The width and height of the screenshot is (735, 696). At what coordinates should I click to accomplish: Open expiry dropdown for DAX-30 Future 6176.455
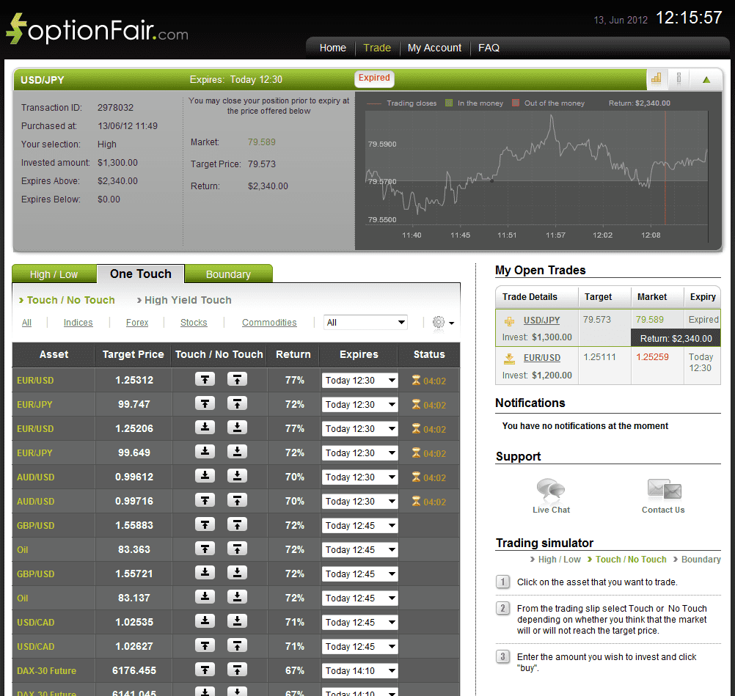coord(359,670)
